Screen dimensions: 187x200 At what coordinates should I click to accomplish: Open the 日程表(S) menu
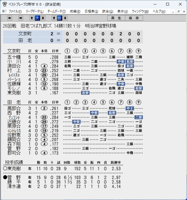click(91, 12)
